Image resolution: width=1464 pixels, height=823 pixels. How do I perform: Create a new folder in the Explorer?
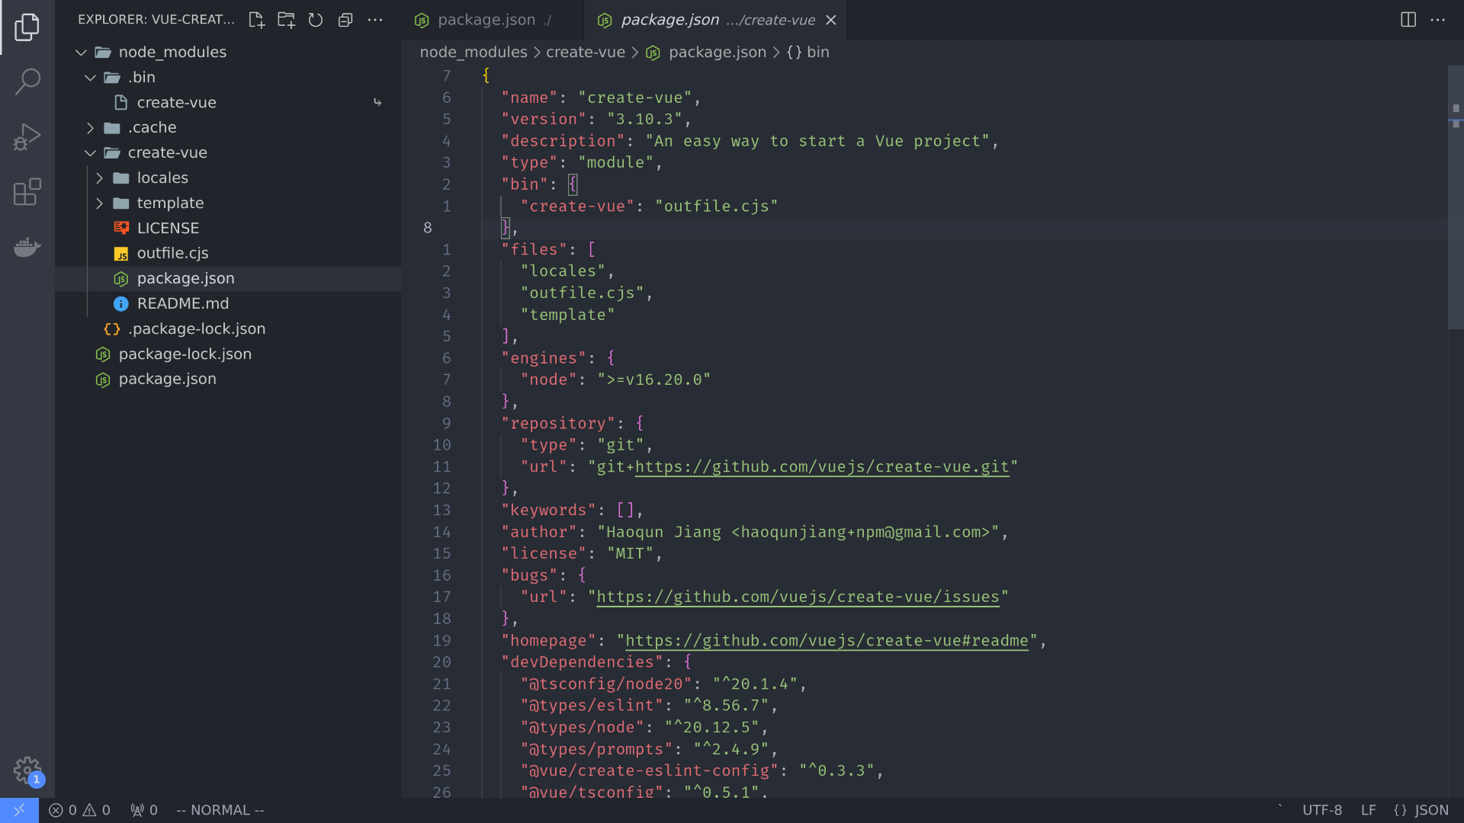pos(286,21)
